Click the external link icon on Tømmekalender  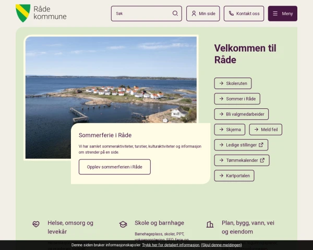tap(262, 160)
